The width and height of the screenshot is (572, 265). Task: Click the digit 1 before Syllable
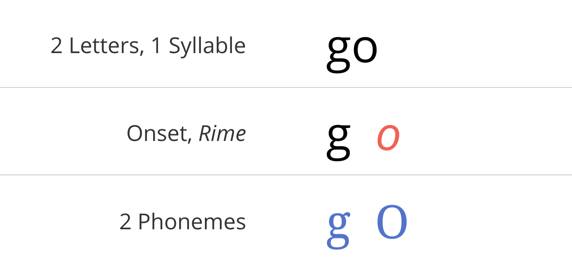(x=156, y=46)
